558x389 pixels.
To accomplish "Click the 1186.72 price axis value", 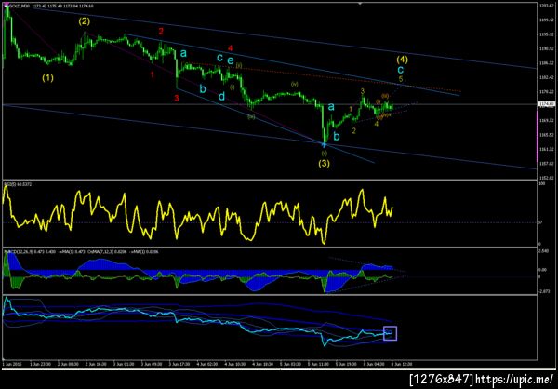I will (x=547, y=63).
